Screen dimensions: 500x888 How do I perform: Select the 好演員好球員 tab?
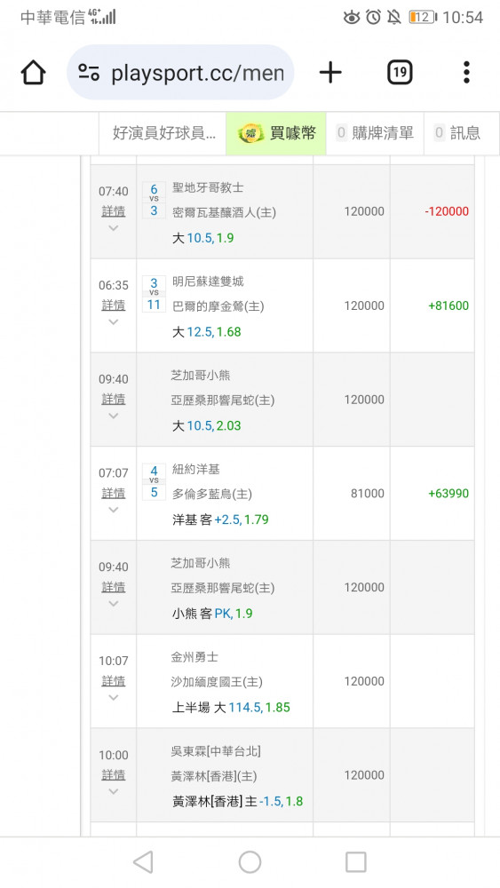[163, 133]
